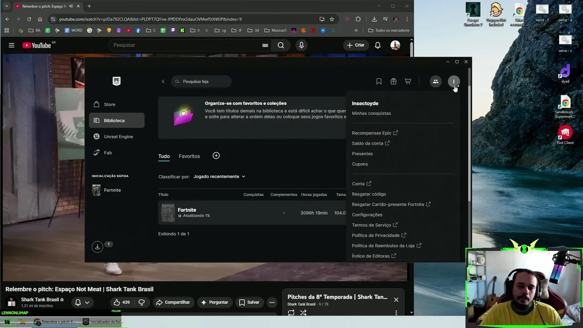Go back with launcher back arrow
583x328 pixels.
(x=163, y=82)
